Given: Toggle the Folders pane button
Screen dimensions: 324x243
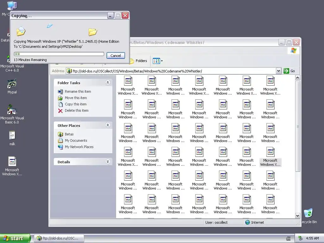Looking at the screenshot, I should pos(139,61).
